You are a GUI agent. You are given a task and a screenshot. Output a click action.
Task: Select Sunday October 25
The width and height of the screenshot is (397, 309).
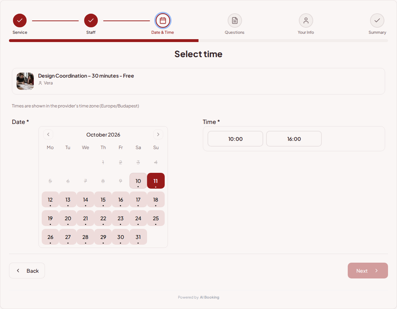click(156, 218)
